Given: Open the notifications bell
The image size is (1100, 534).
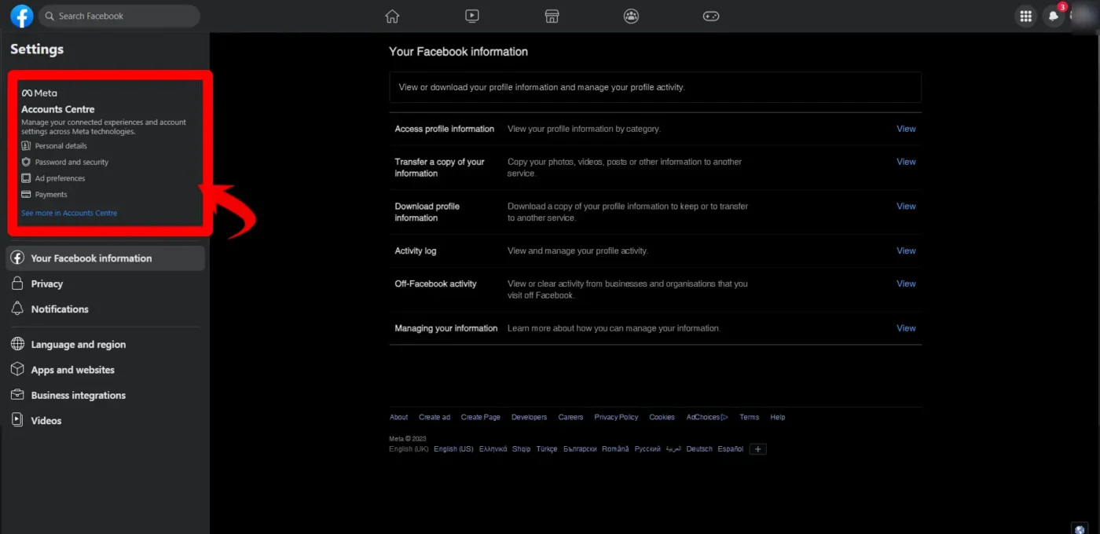Looking at the screenshot, I should coord(1054,16).
